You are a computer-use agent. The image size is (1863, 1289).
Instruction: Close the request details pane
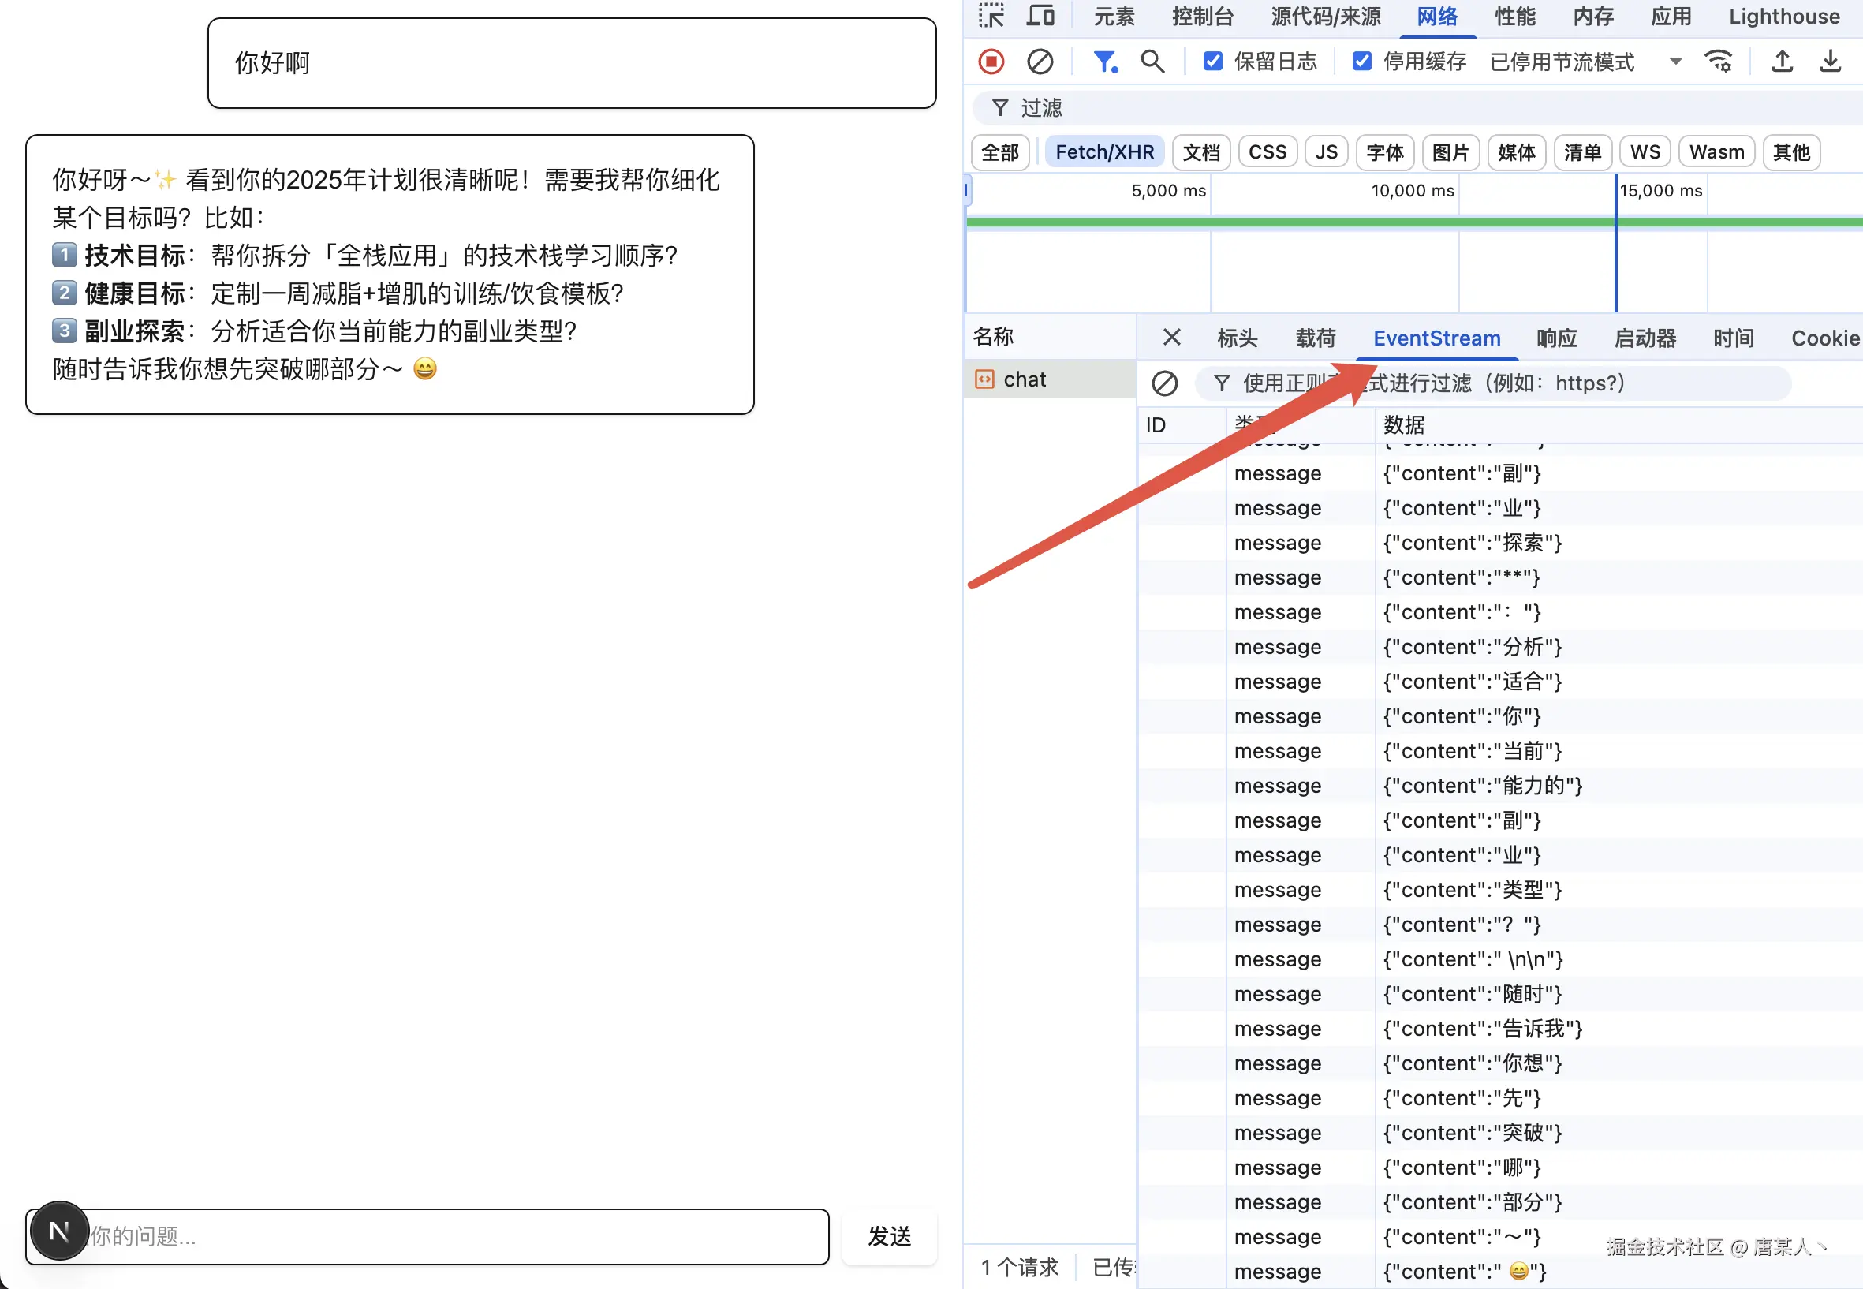(x=1171, y=338)
